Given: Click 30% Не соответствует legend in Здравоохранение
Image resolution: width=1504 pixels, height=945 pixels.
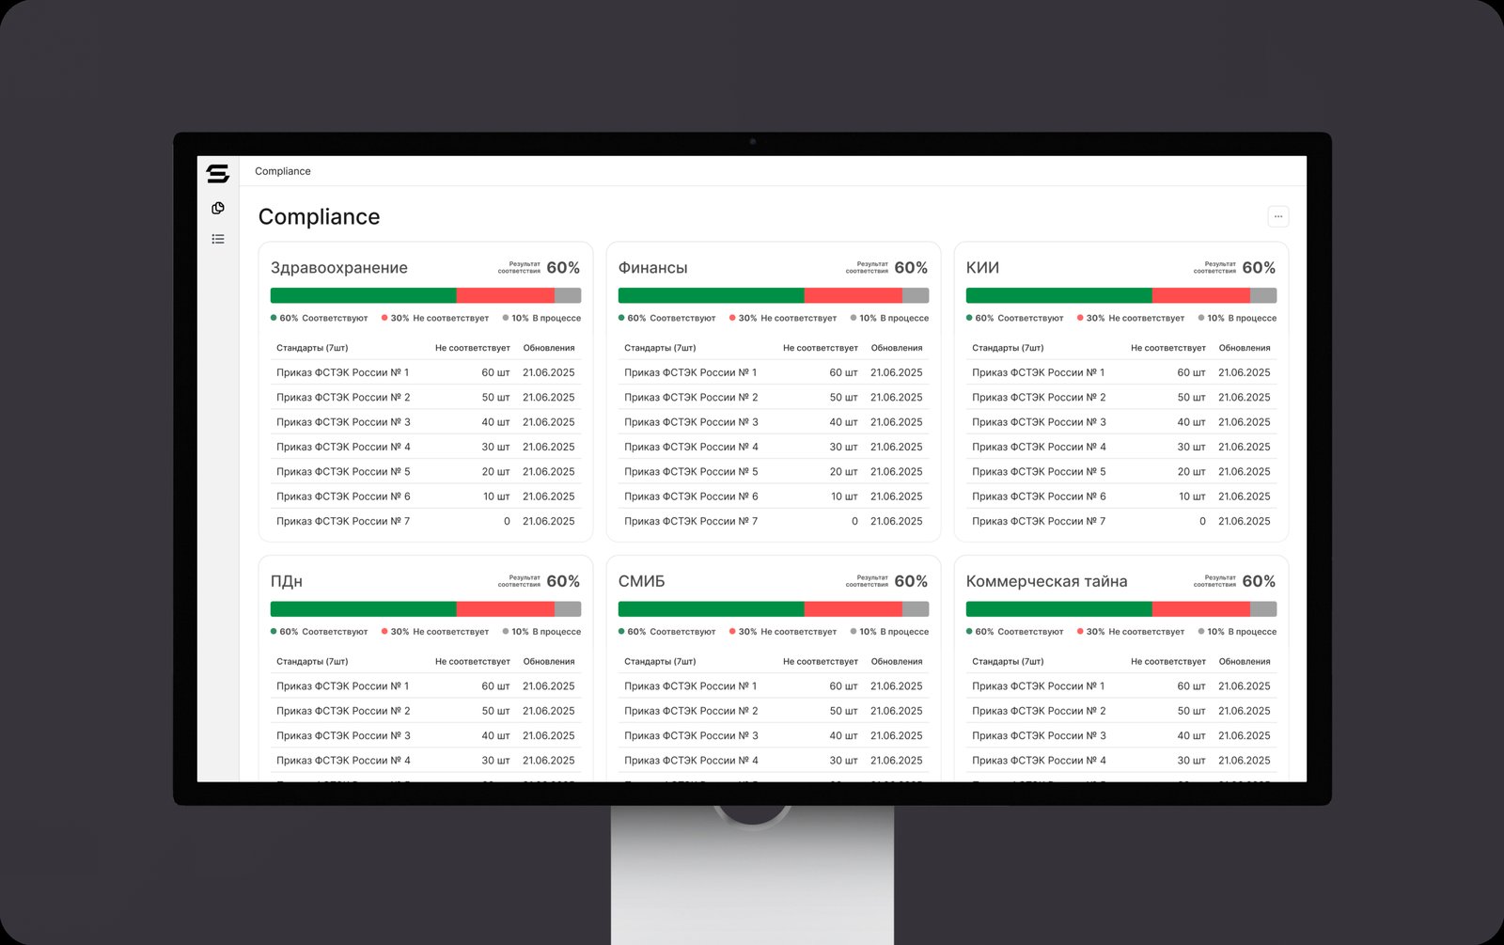Looking at the screenshot, I should tap(434, 318).
